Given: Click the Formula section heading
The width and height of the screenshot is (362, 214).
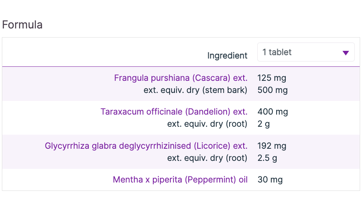Looking at the screenshot, I should coord(22,25).
